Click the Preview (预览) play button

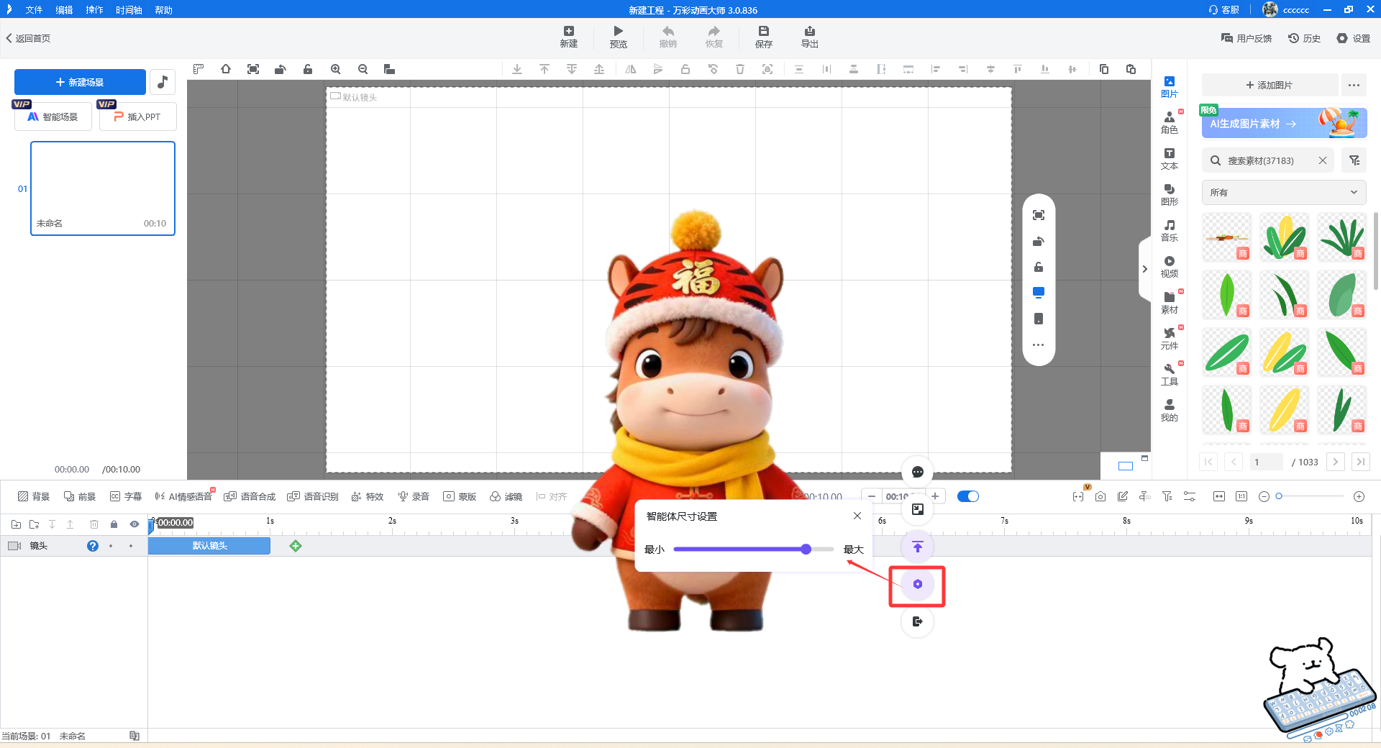618,36
